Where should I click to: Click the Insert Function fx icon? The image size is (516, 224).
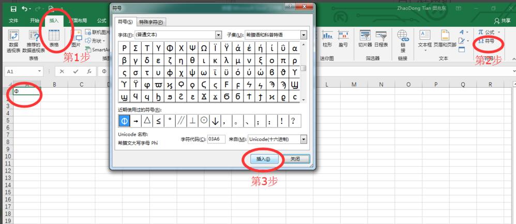[x=89, y=71]
